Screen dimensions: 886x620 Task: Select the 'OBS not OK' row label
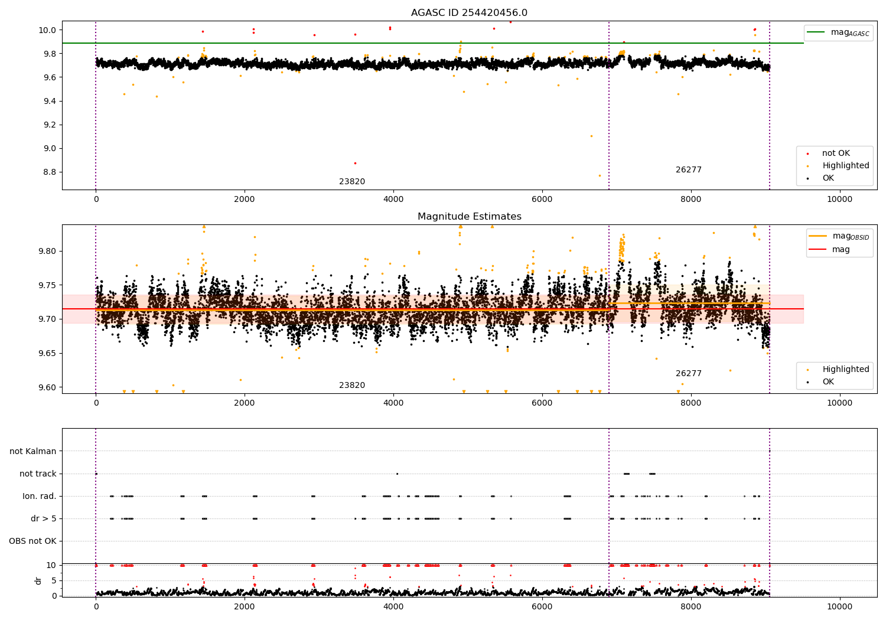click(x=32, y=541)
